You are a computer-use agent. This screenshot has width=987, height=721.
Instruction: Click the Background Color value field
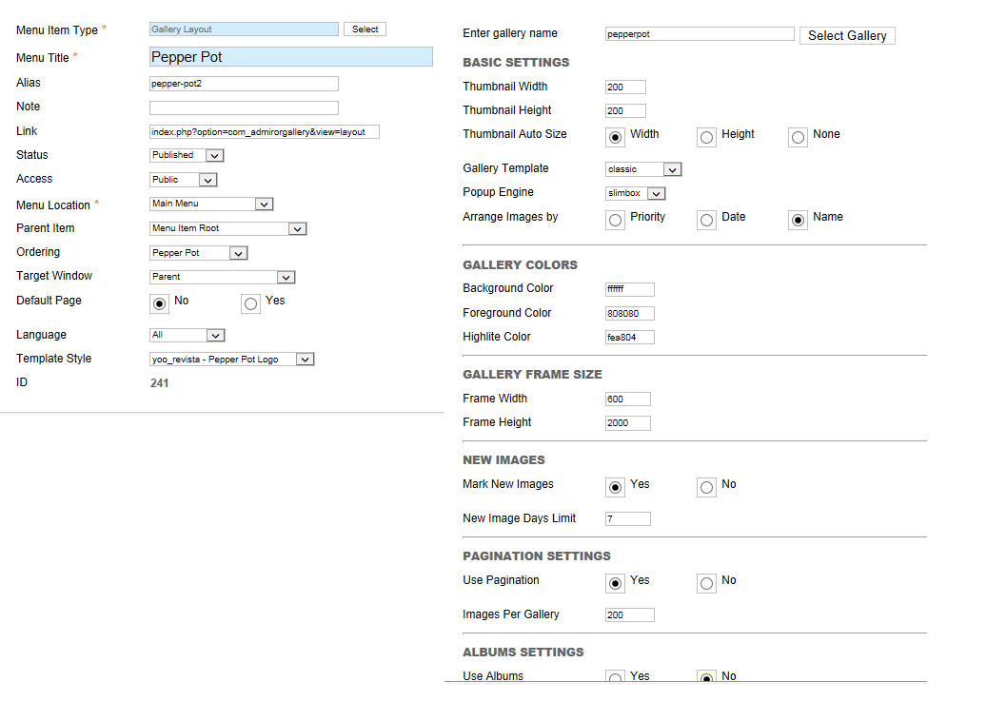(629, 289)
